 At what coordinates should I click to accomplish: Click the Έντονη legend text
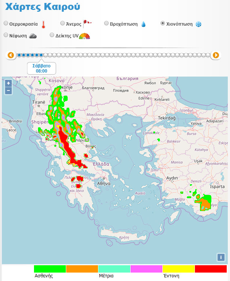tap(171, 276)
